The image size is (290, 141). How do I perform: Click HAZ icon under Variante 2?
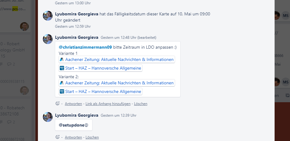[x=62, y=91]
